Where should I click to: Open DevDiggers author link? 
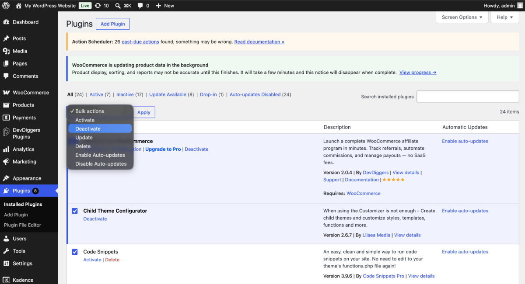coord(376,173)
